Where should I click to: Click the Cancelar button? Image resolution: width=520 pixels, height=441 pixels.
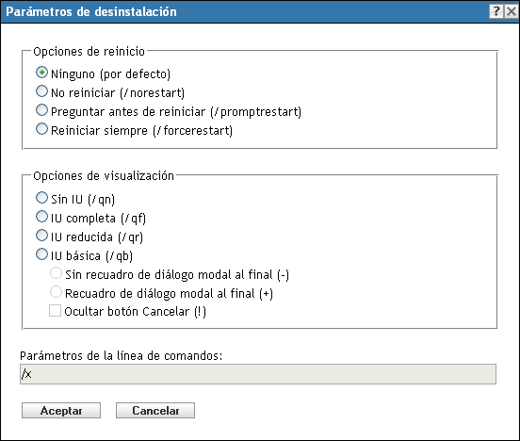(x=155, y=411)
